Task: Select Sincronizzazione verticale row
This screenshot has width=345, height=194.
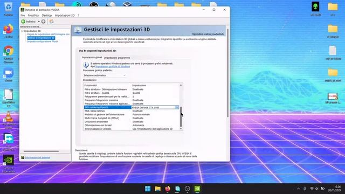Action: (132, 129)
